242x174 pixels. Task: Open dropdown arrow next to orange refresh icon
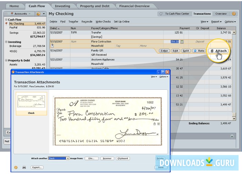(x=44, y=14)
